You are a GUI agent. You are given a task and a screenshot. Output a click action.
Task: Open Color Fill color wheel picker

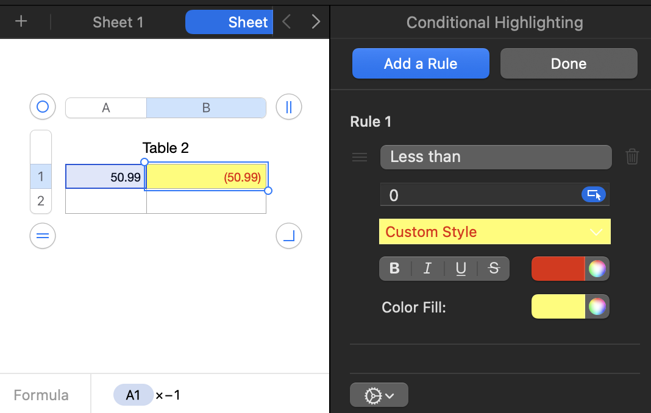tap(597, 307)
